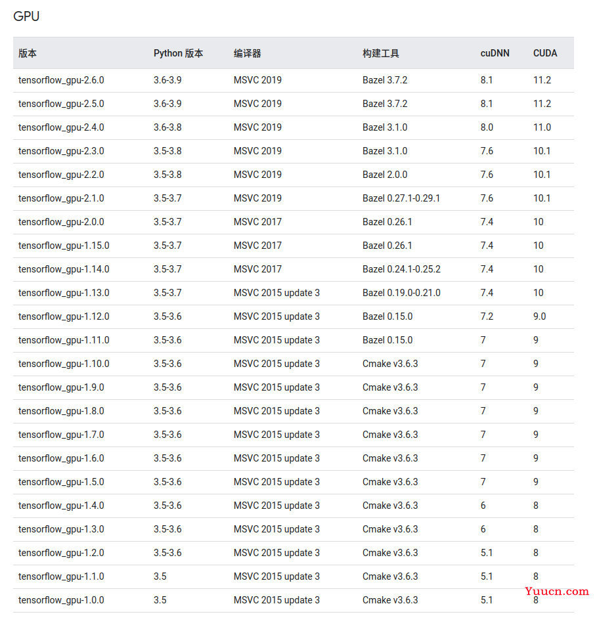Click tensorflow_gpu-1.10.0 cell

coord(64,364)
